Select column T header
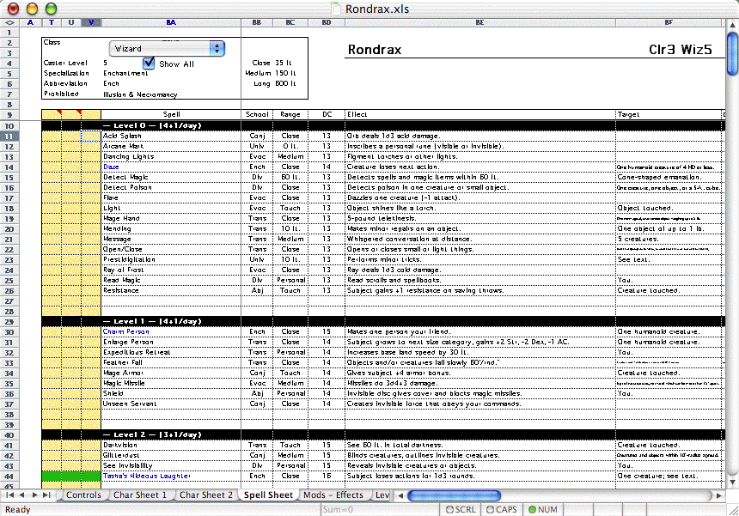This screenshot has height=516, width=739. click(52, 22)
